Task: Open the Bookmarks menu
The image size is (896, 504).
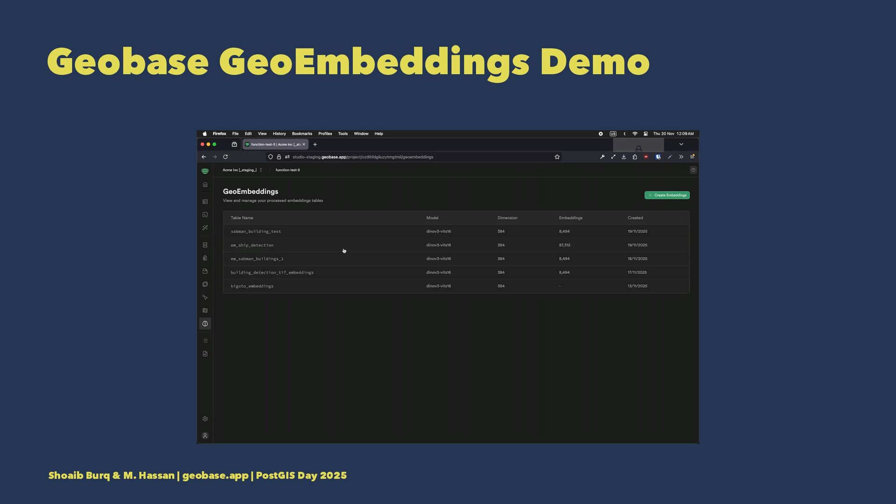Action: click(302, 134)
